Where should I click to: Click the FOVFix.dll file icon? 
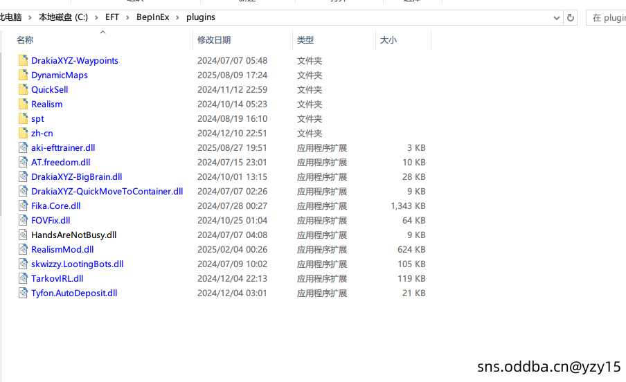click(23, 220)
